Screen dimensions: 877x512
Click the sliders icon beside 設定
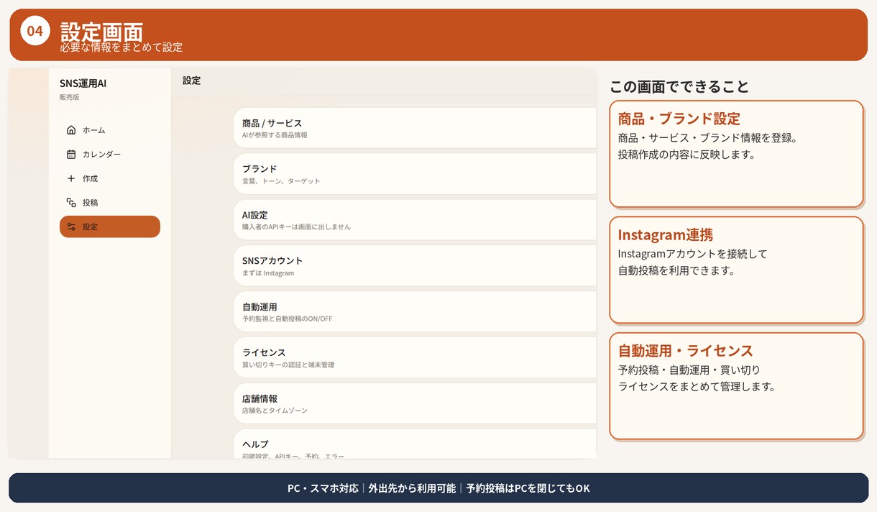71,227
